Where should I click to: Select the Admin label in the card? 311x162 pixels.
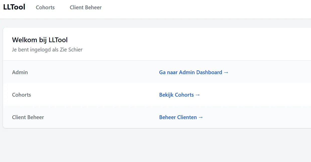click(20, 72)
